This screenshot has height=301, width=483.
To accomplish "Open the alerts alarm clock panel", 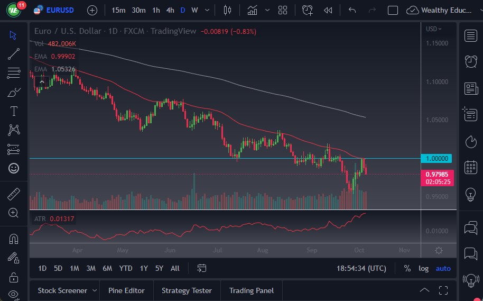I will pos(470,61).
